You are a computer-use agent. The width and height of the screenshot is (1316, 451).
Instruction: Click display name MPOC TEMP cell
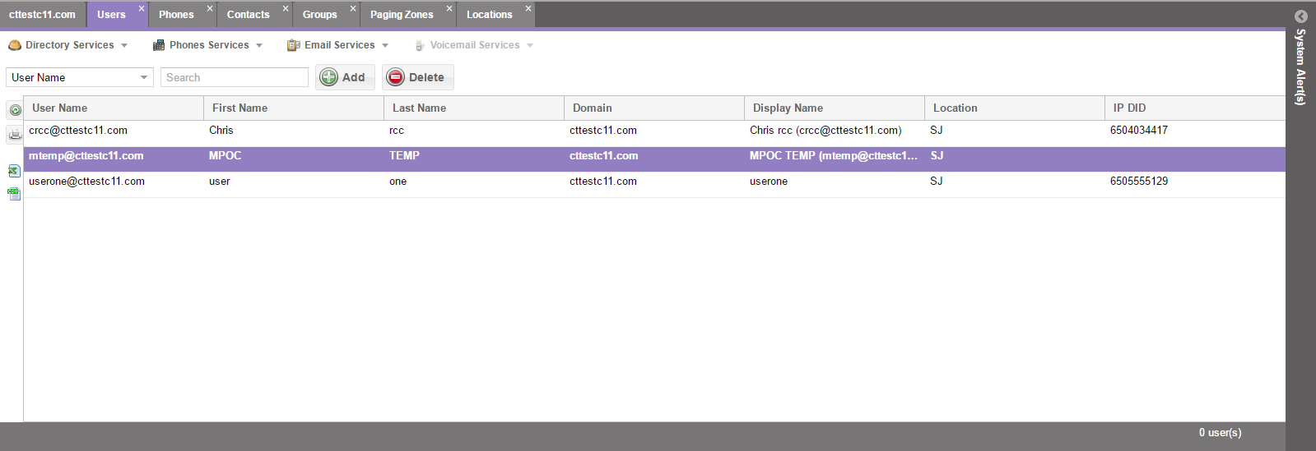(834, 156)
